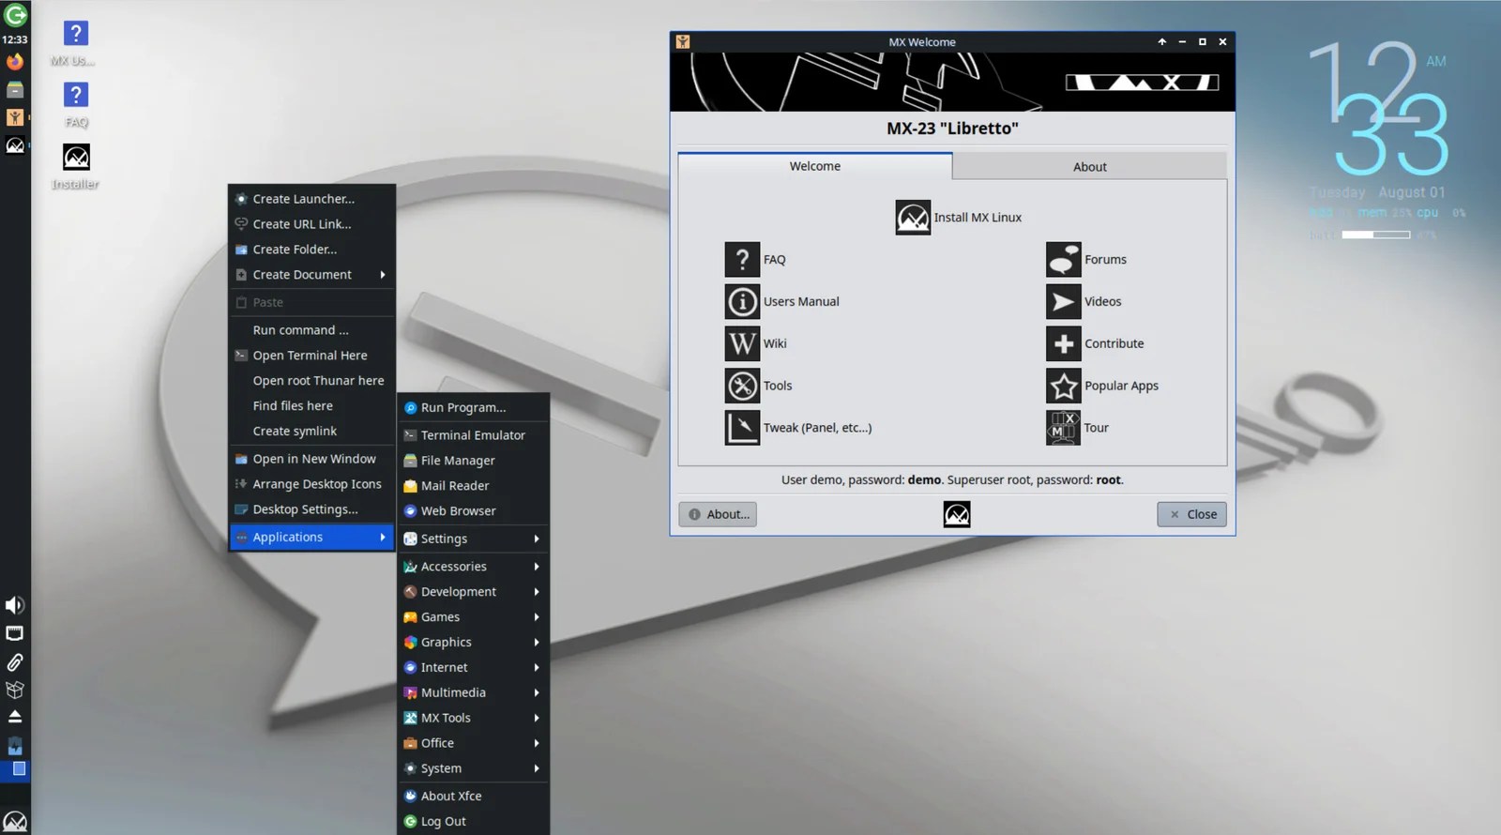Launch the Installer desktop icon

[x=76, y=167]
